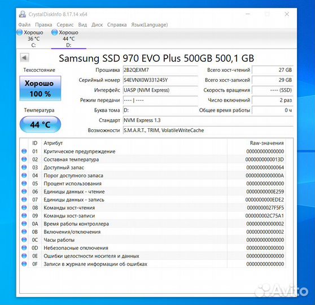Click the interface field UASP (NVM Express)

coord(160,90)
